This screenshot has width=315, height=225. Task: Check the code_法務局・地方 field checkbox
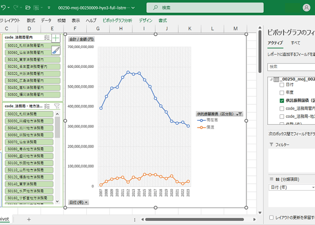[282, 117]
